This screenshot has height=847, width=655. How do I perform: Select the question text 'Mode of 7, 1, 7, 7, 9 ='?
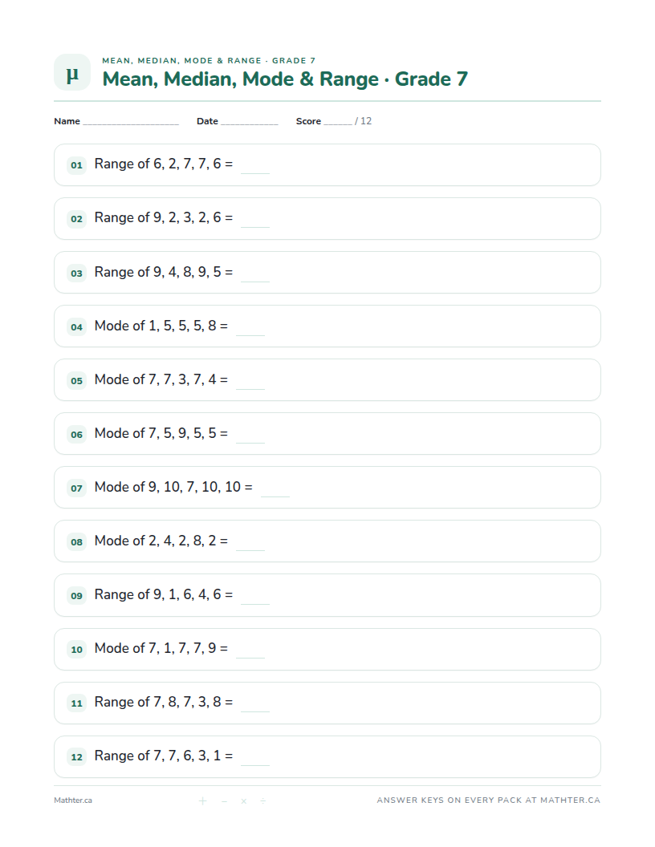click(161, 647)
